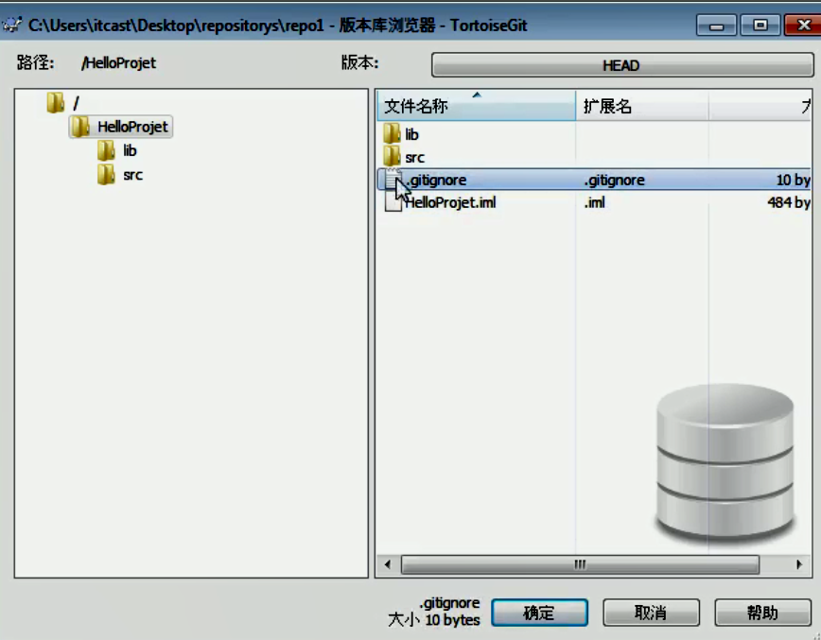Click src folder icon in file list
The image size is (821, 640).
392,157
